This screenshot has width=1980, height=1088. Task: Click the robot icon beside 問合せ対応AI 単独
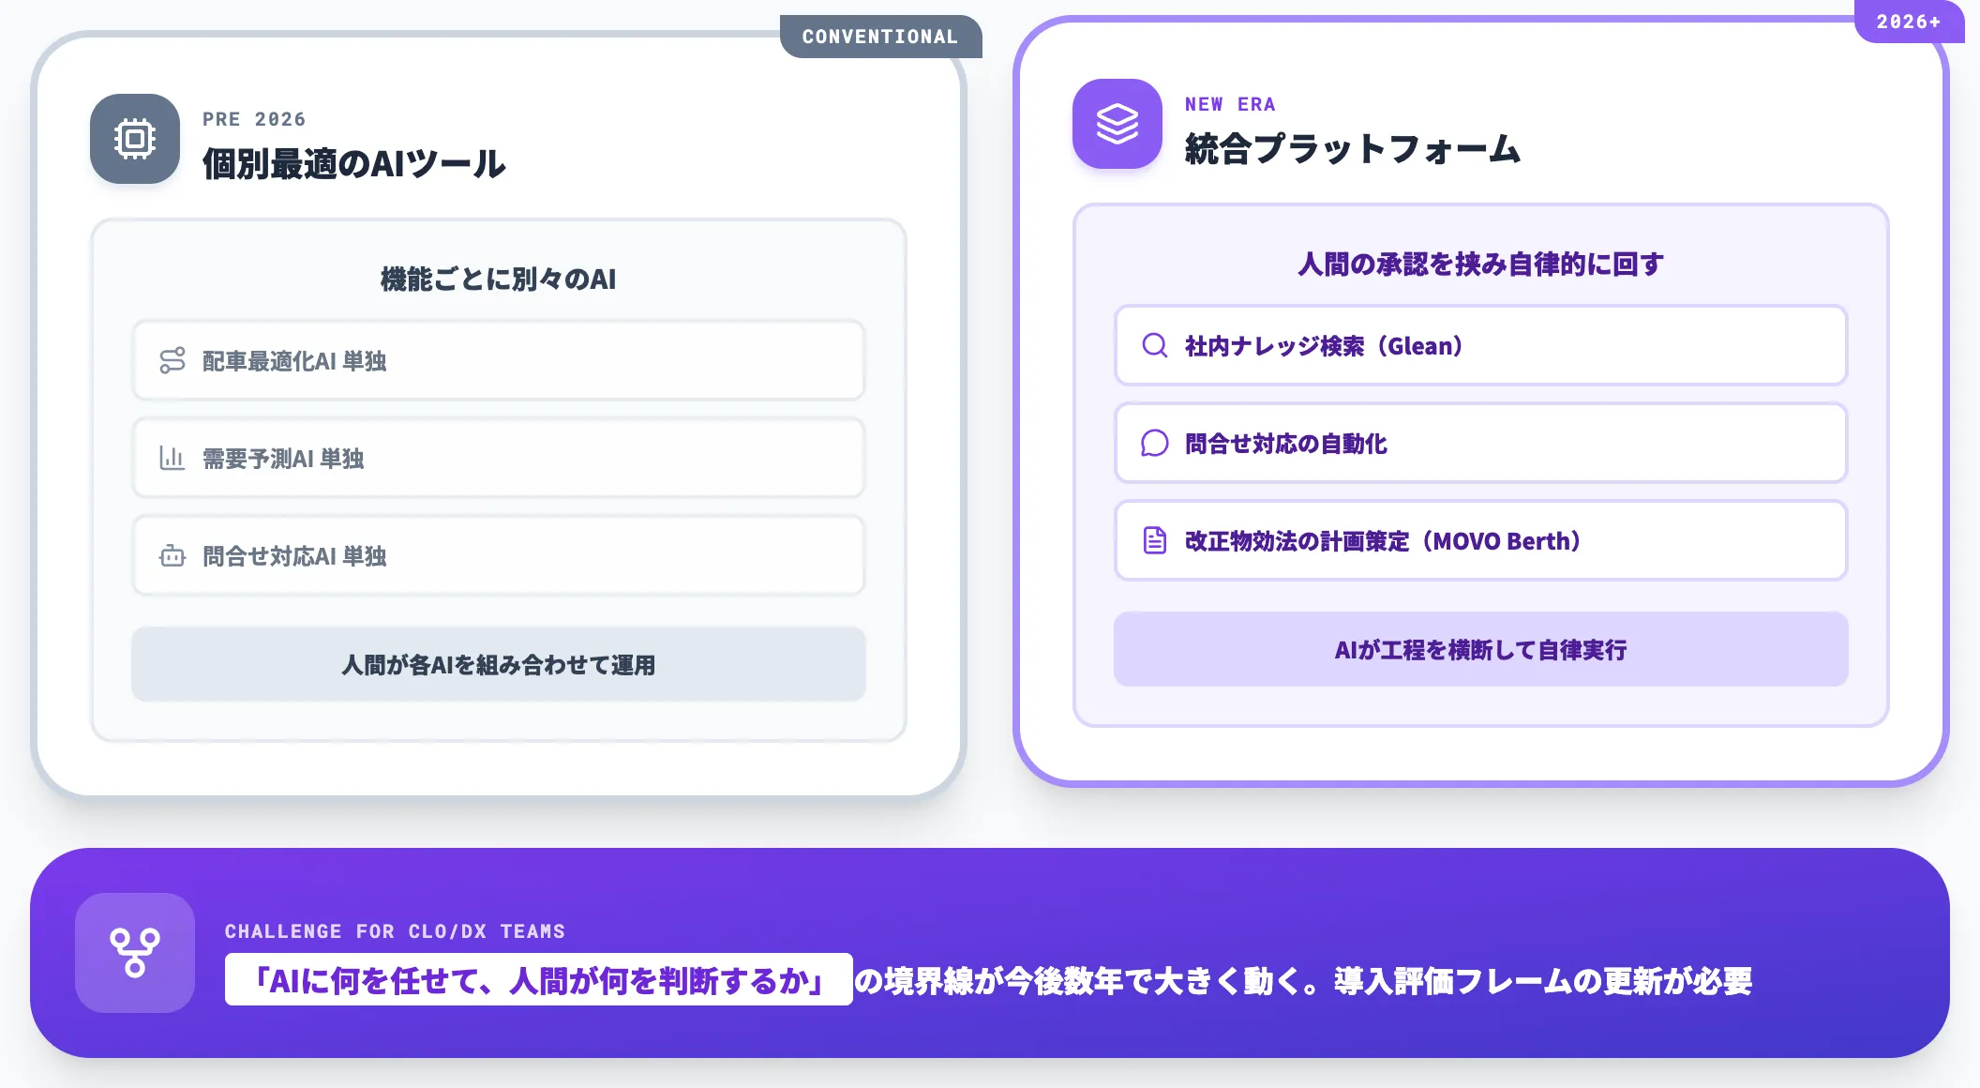tap(172, 556)
